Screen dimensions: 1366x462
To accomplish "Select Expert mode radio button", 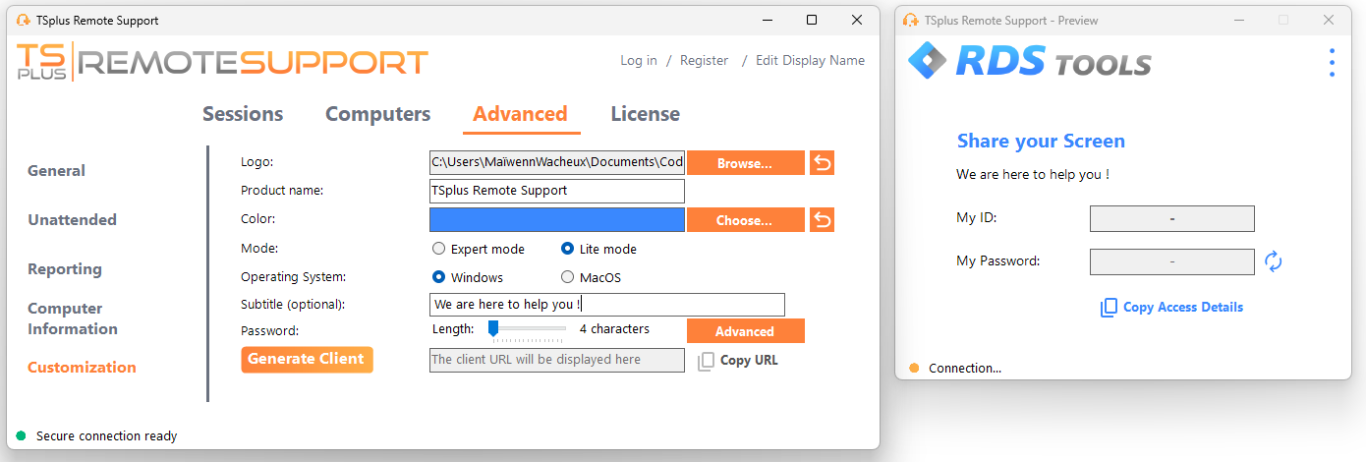I will pos(439,250).
